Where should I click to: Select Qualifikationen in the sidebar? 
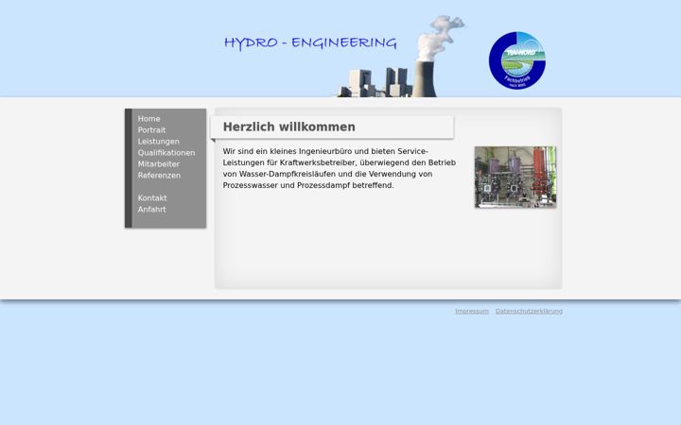tap(166, 153)
